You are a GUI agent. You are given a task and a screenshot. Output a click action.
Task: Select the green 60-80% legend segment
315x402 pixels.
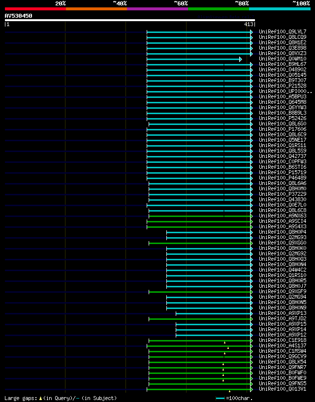click(x=219, y=9)
